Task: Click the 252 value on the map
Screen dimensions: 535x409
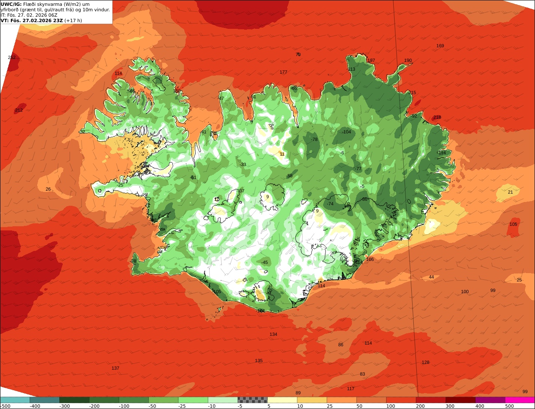Action: 12,57
